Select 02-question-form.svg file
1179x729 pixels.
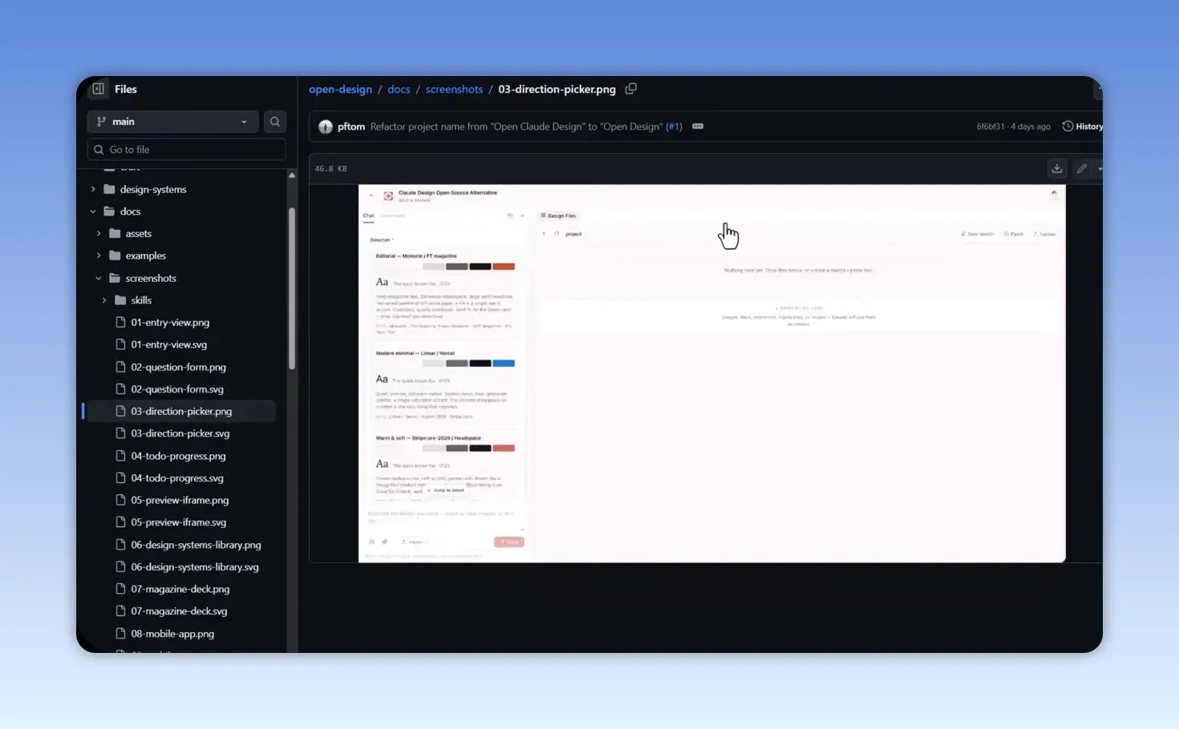point(177,389)
